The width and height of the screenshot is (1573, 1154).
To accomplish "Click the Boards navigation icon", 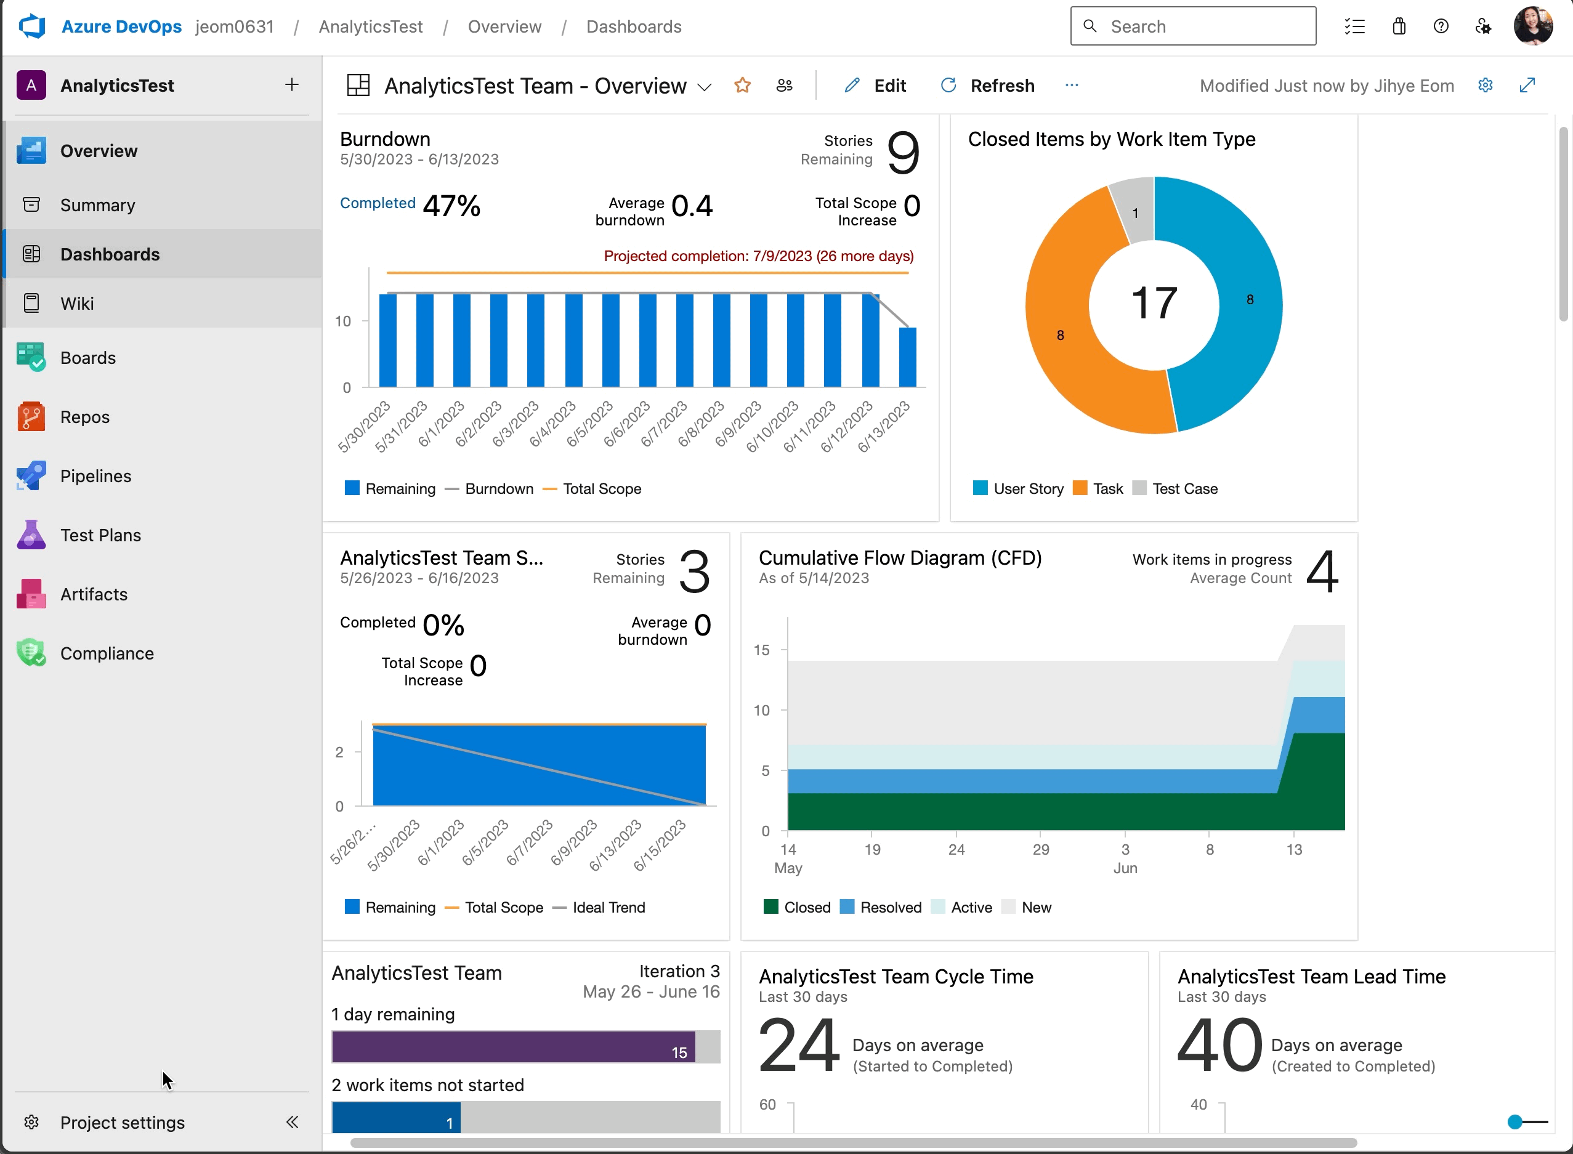I will 30,358.
